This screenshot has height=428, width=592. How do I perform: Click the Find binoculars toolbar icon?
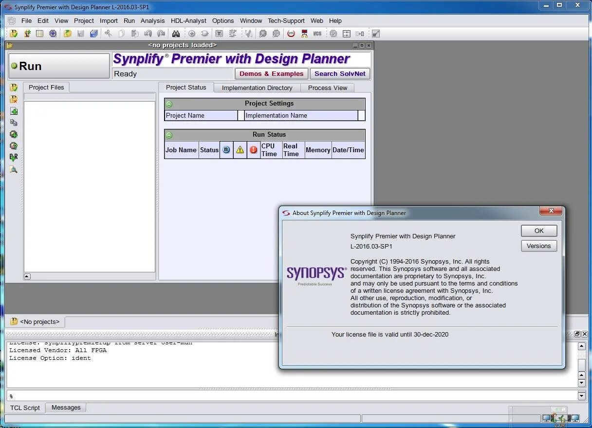pyautogui.click(x=176, y=34)
